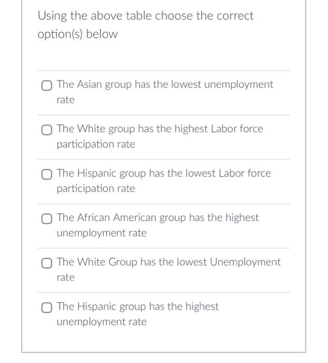Click "unemployment rate" under the Hispanic highest option

click(102, 322)
